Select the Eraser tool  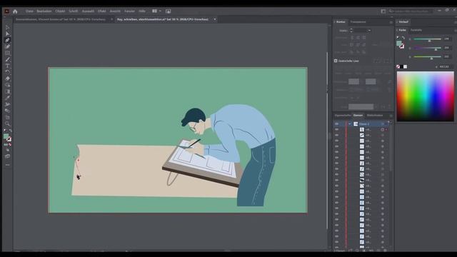pyautogui.click(x=8, y=79)
